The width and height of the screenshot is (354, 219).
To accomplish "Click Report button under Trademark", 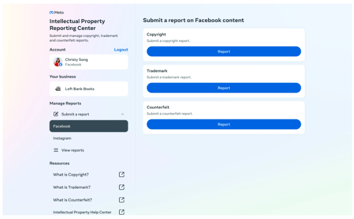I will 224,88.
